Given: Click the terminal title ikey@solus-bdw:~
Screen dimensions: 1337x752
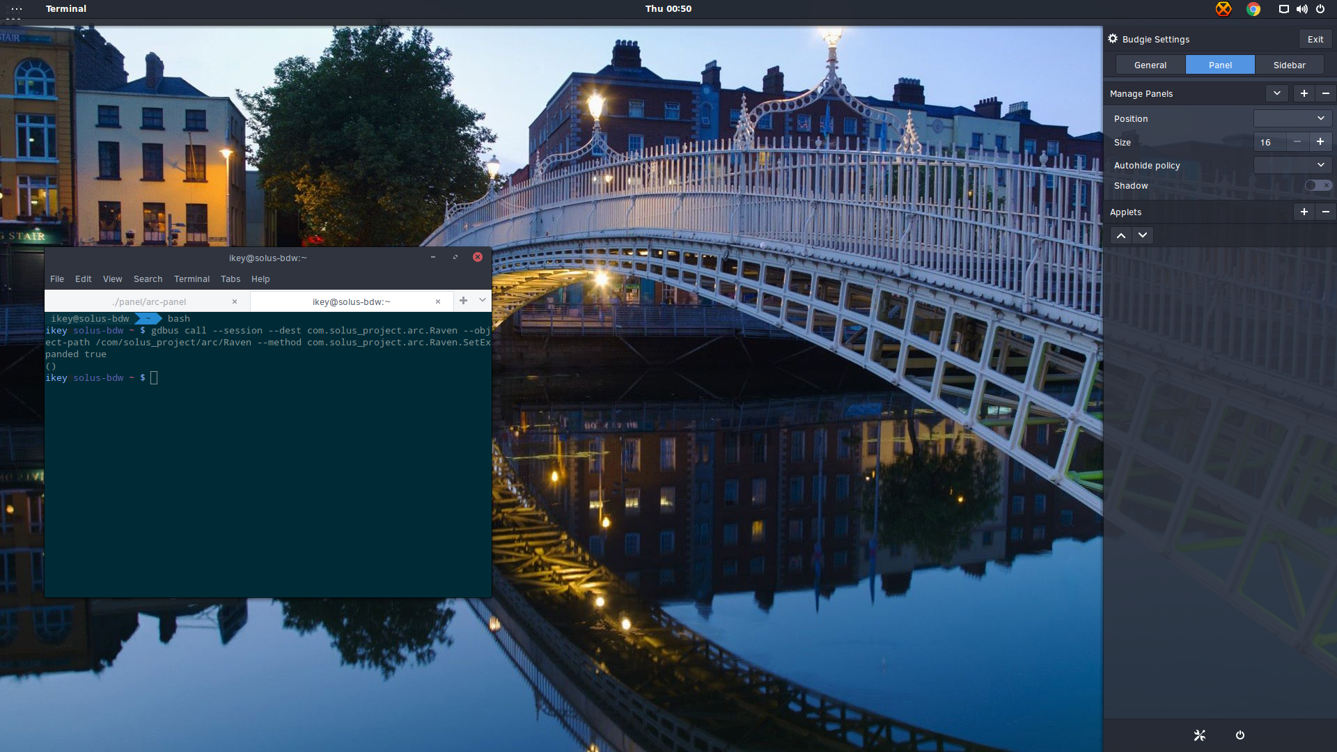Looking at the screenshot, I should click(x=268, y=258).
